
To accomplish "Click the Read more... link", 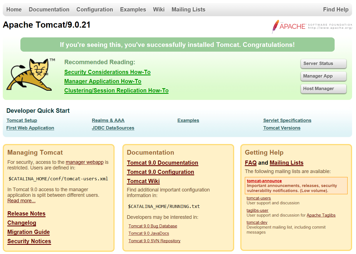I will coord(22,201).
